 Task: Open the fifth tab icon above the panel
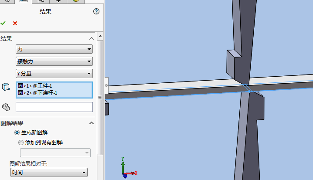coord(76,1)
